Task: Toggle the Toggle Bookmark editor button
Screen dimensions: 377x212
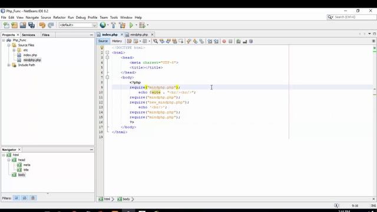Action: click(201, 41)
